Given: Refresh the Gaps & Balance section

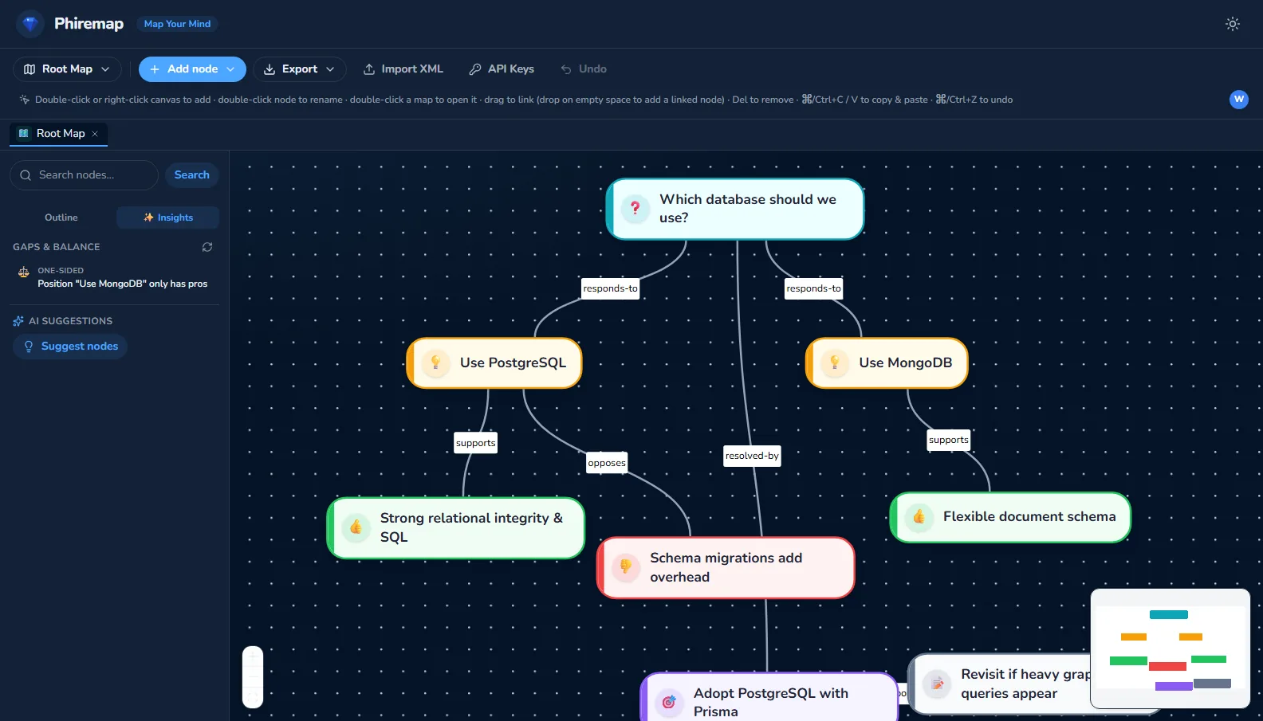Looking at the screenshot, I should pos(207,247).
